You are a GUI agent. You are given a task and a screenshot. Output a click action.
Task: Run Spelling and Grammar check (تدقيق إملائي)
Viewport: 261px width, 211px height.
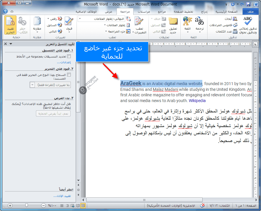(247, 25)
